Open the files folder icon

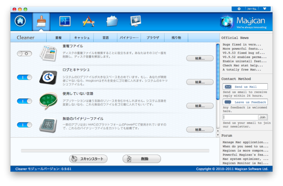click(112, 21)
